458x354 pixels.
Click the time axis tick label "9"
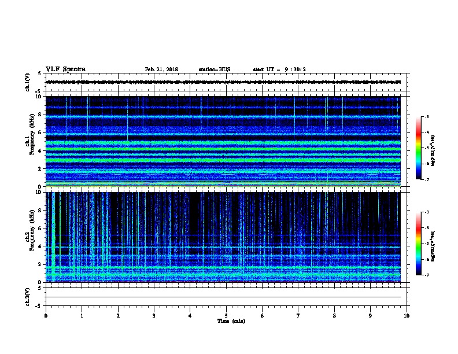click(x=370, y=316)
